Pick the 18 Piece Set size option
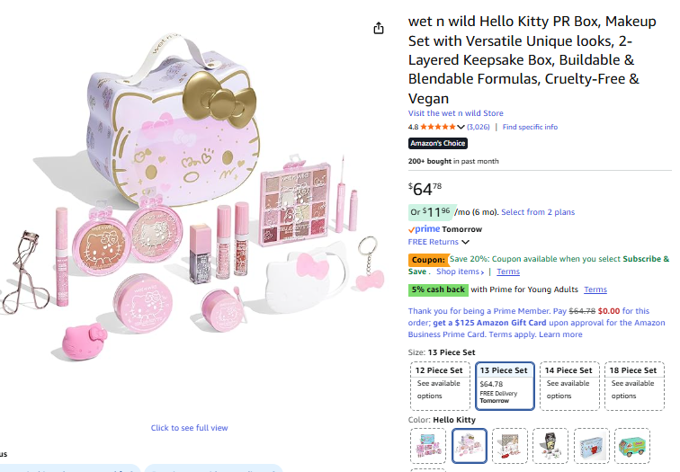Image resolution: width=680 pixels, height=472 pixels. tap(633, 385)
